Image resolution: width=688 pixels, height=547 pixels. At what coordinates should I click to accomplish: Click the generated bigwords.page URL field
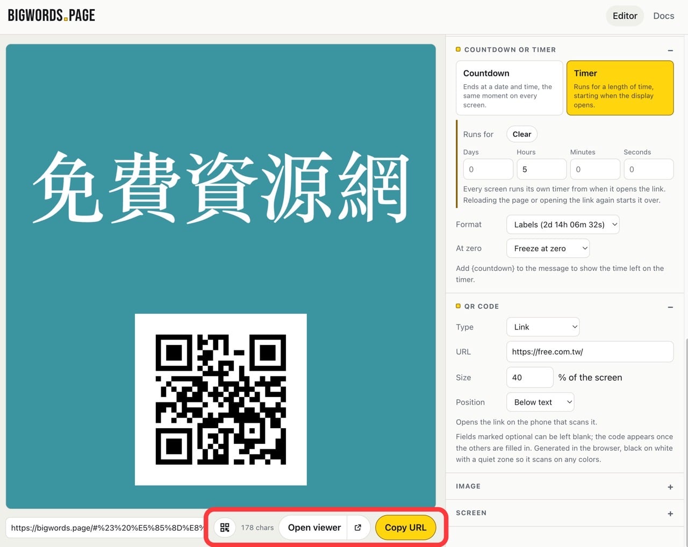click(106, 528)
